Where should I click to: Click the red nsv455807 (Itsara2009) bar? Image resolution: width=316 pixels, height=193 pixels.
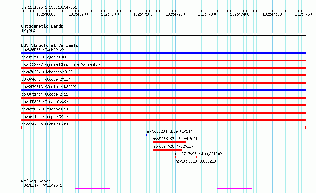point(163,113)
